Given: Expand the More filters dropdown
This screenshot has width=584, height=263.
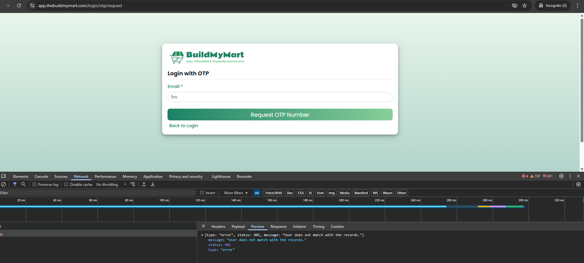Looking at the screenshot, I should point(236,193).
